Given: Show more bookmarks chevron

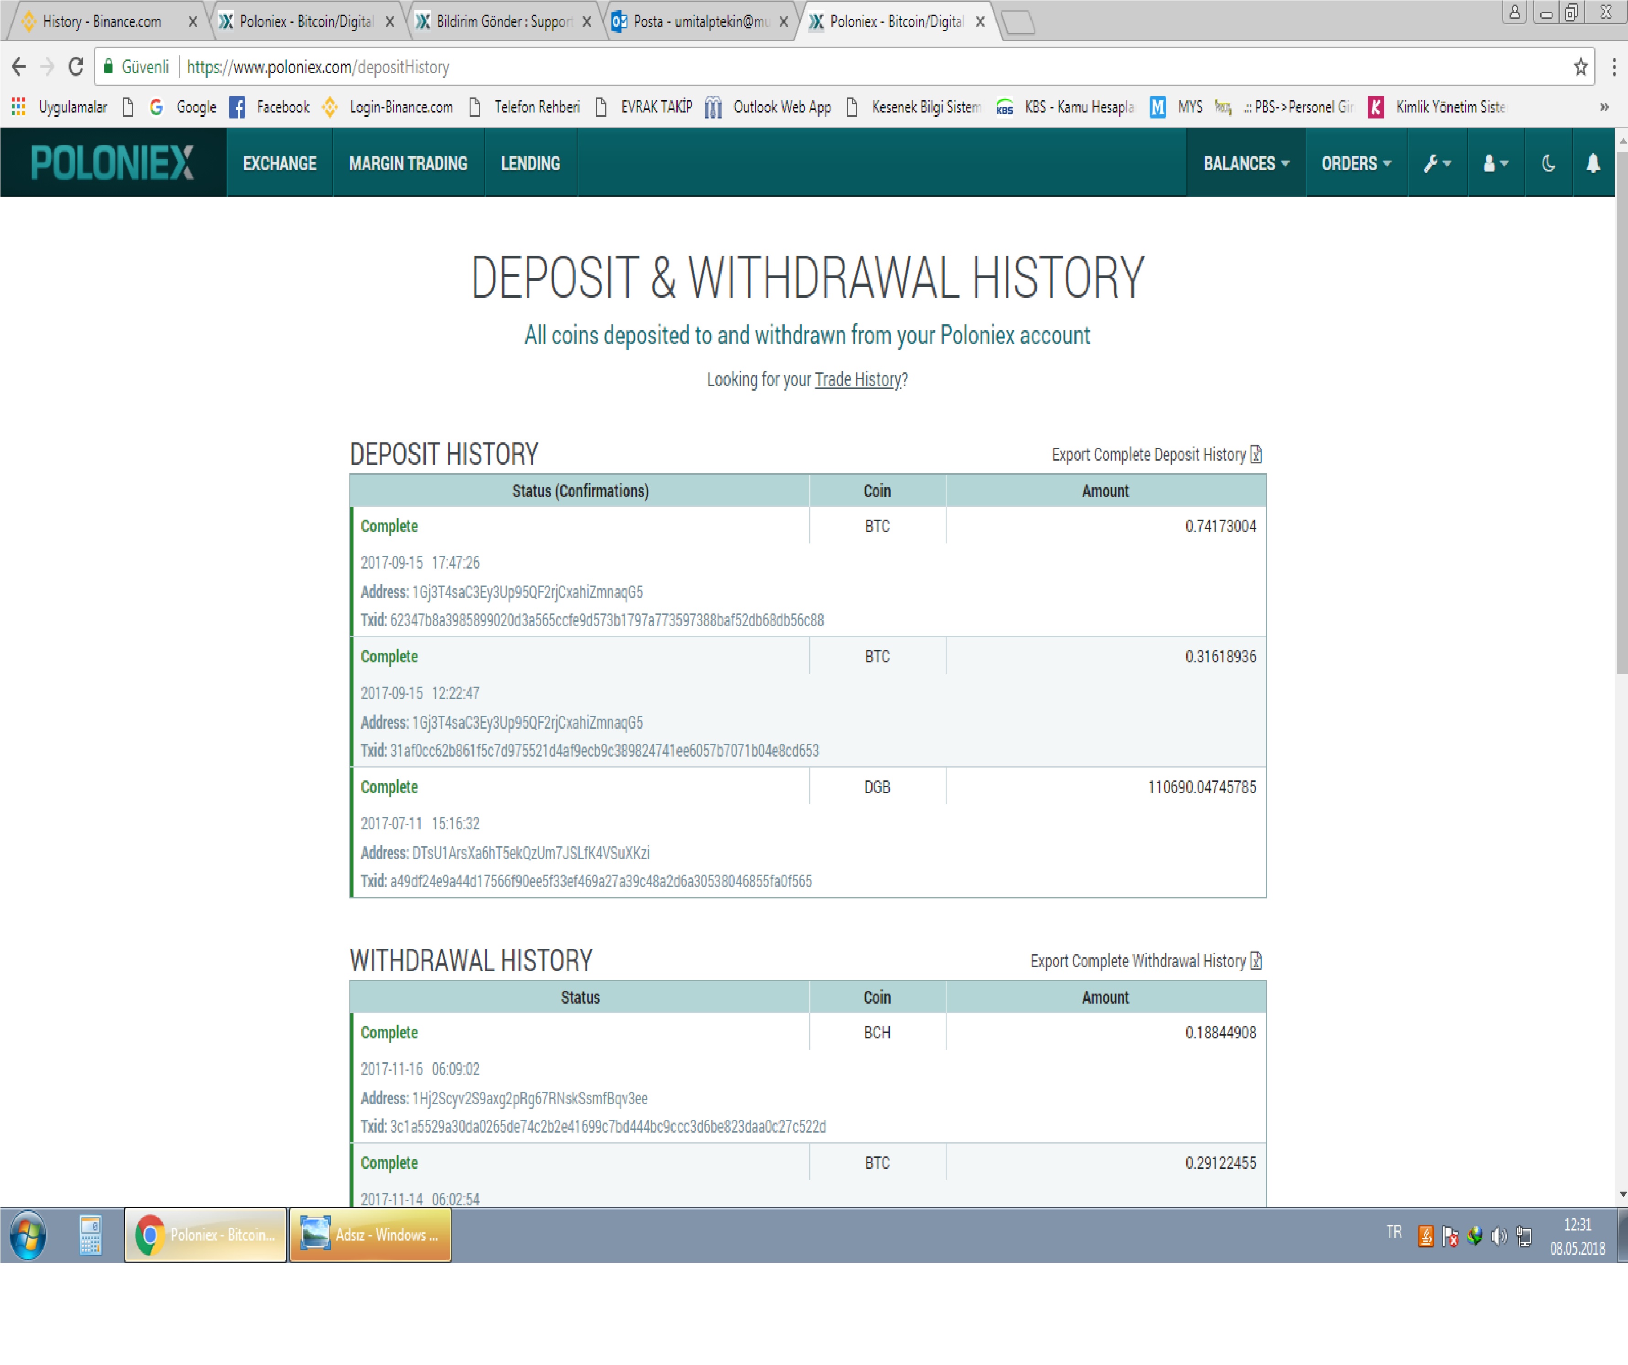Looking at the screenshot, I should click(1604, 107).
